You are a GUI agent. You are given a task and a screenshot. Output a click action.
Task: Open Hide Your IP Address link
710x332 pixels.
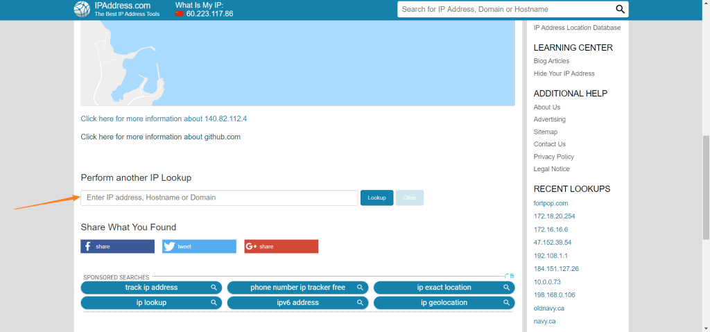coord(564,73)
